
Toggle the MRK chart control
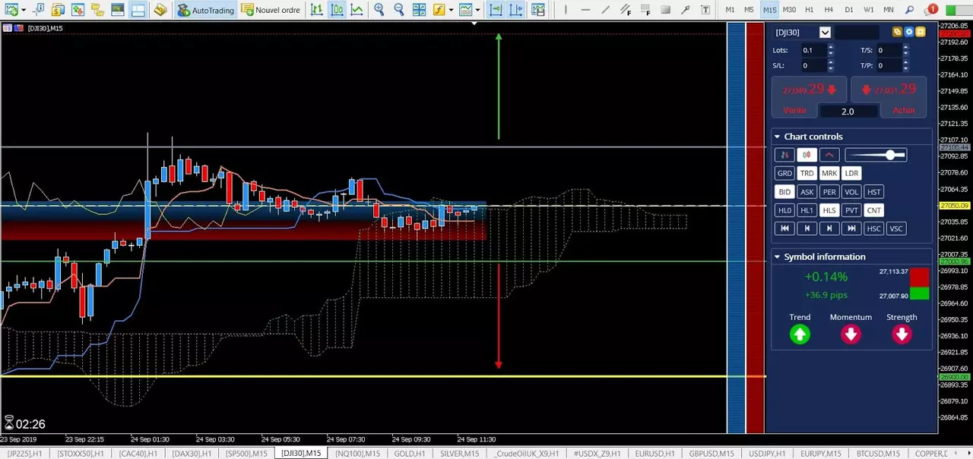pyautogui.click(x=829, y=173)
